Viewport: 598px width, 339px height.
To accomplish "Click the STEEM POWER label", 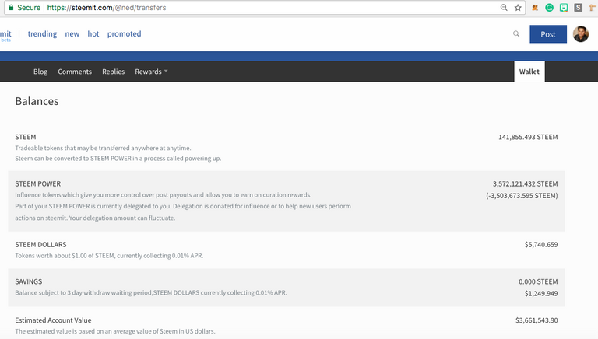I will click(37, 184).
